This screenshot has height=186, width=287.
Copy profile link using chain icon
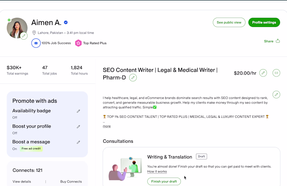click(276, 73)
